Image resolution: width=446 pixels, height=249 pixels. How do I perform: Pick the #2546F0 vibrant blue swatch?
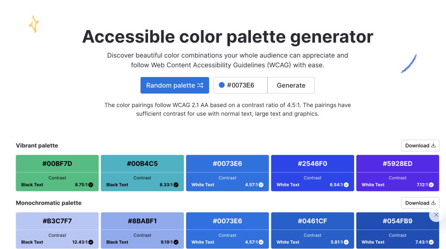(312, 164)
